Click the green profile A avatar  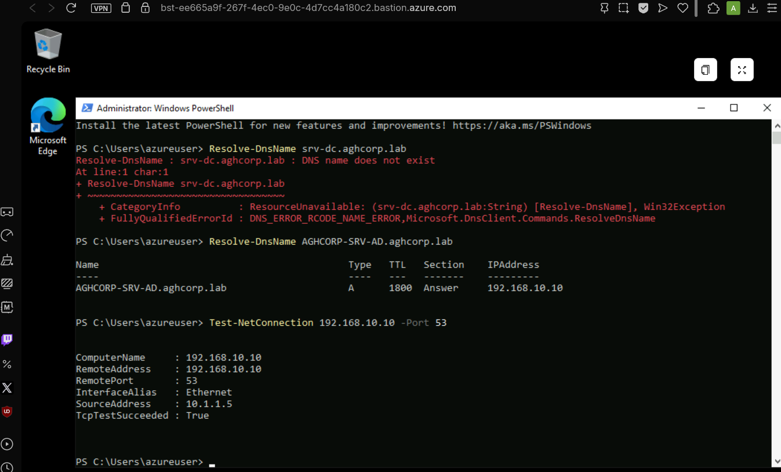point(733,8)
